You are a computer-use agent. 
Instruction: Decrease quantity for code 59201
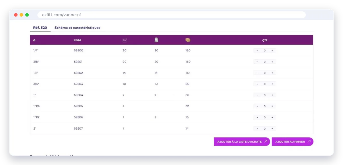coord(257,62)
